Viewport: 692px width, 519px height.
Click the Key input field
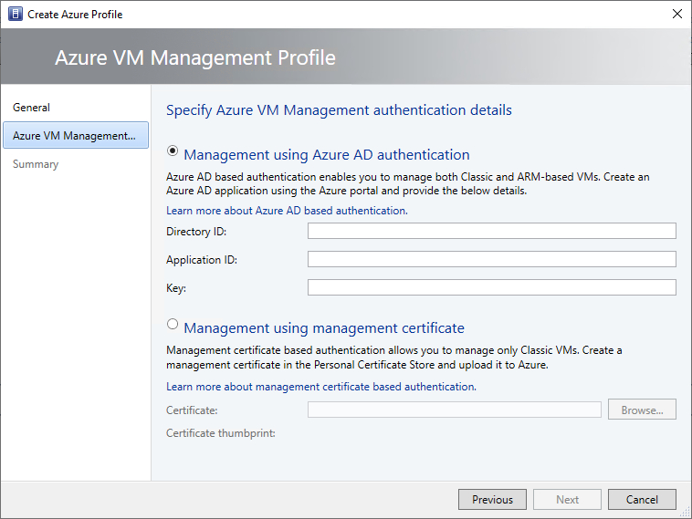tap(492, 287)
